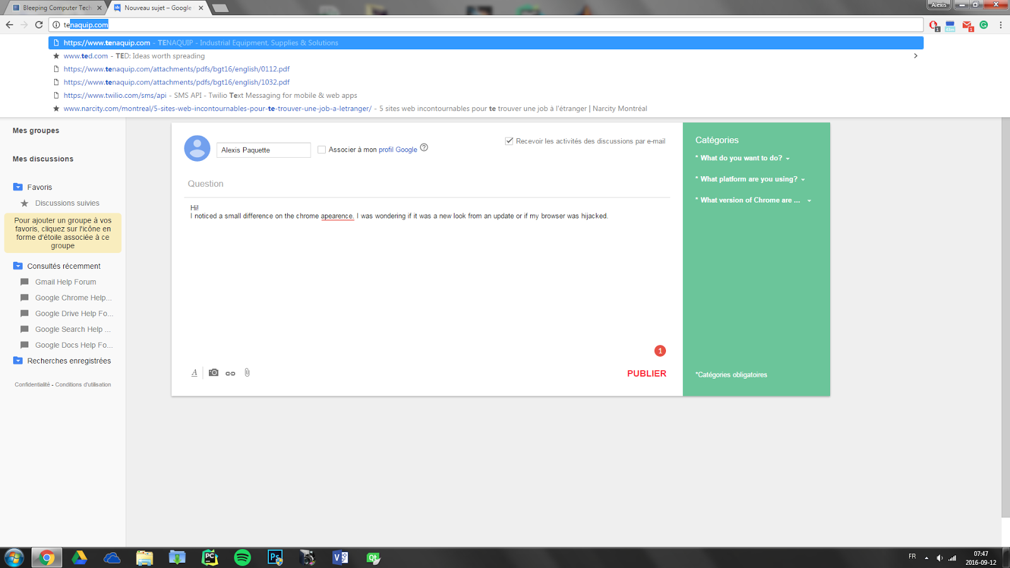The image size is (1010, 568).
Task: Open the Chrome three-dot menu
Action: [1001, 25]
